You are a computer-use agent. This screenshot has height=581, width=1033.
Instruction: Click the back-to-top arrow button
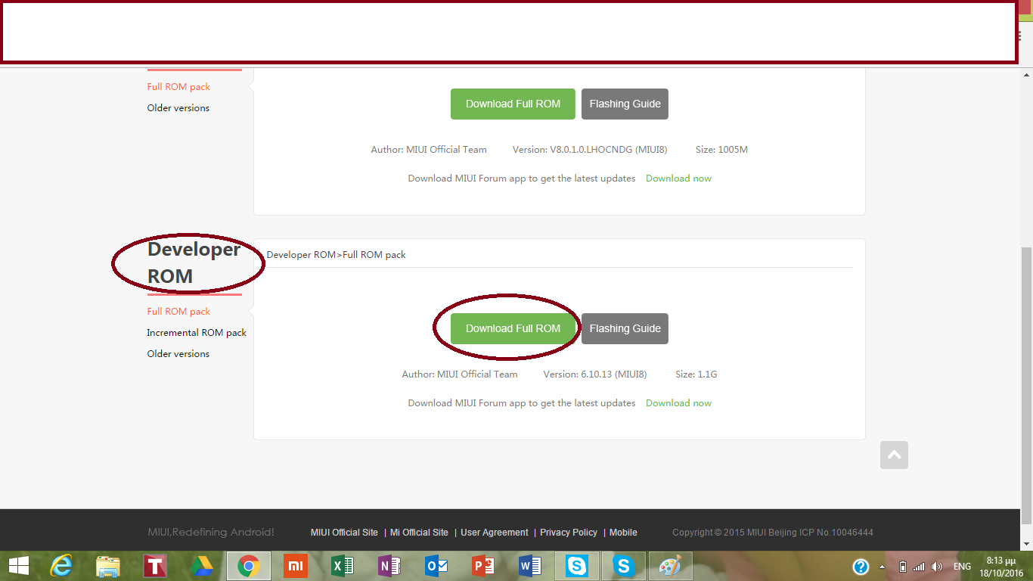tap(894, 455)
